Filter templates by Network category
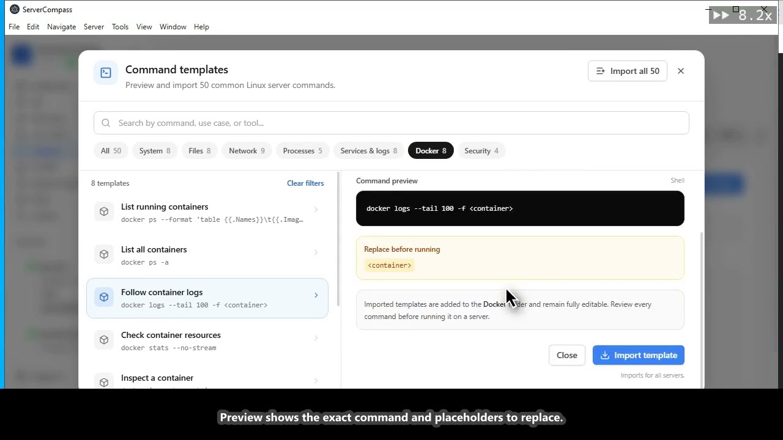The width and height of the screenshot is (783, 440). [247, 151]
